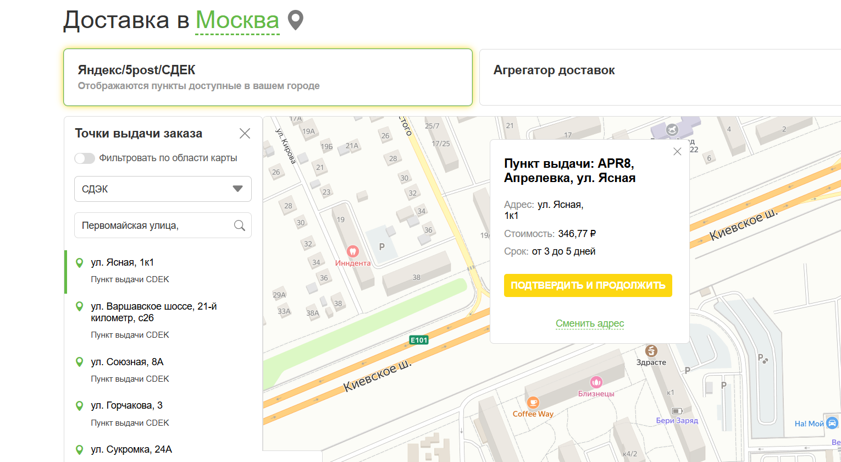
Task: Click pin icon beside ул. Ясная, 1к1
Action: (80, 263)
